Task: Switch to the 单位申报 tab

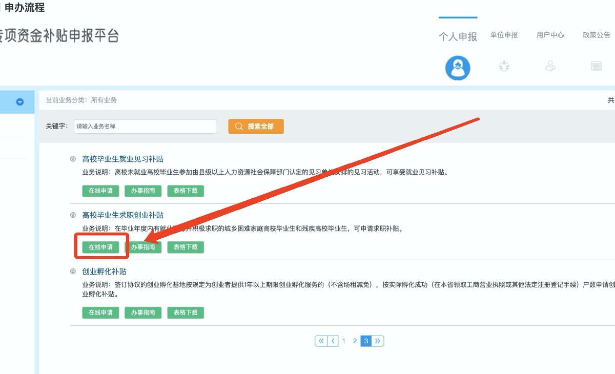Action: pyautogui.click(x=504, y=35)
